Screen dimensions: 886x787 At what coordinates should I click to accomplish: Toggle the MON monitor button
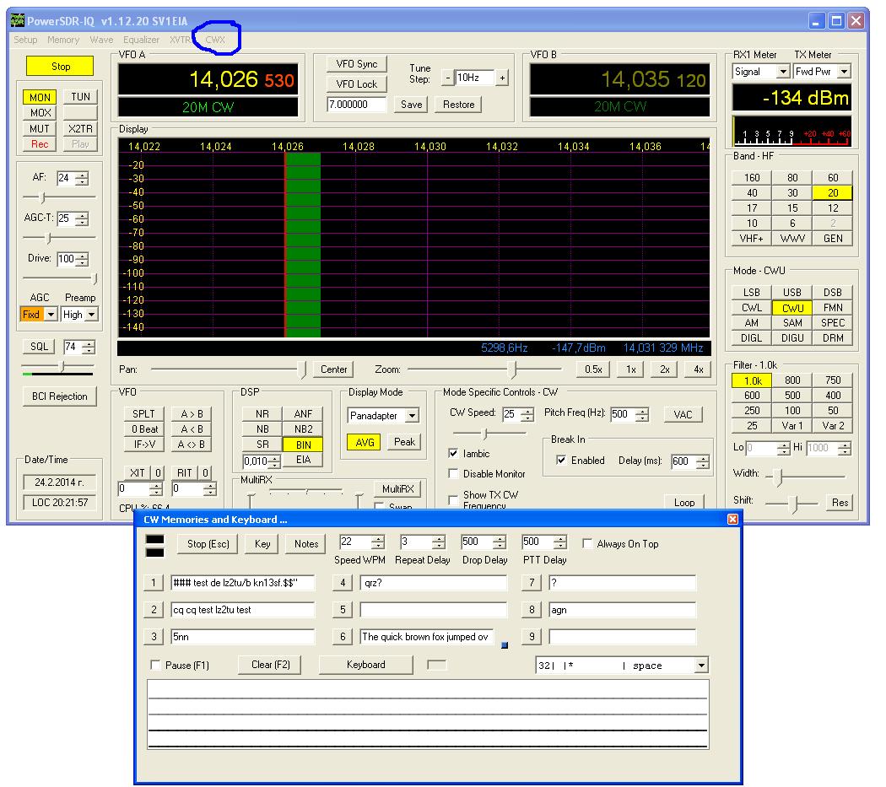pyautogui.click(x=40, y=97)
